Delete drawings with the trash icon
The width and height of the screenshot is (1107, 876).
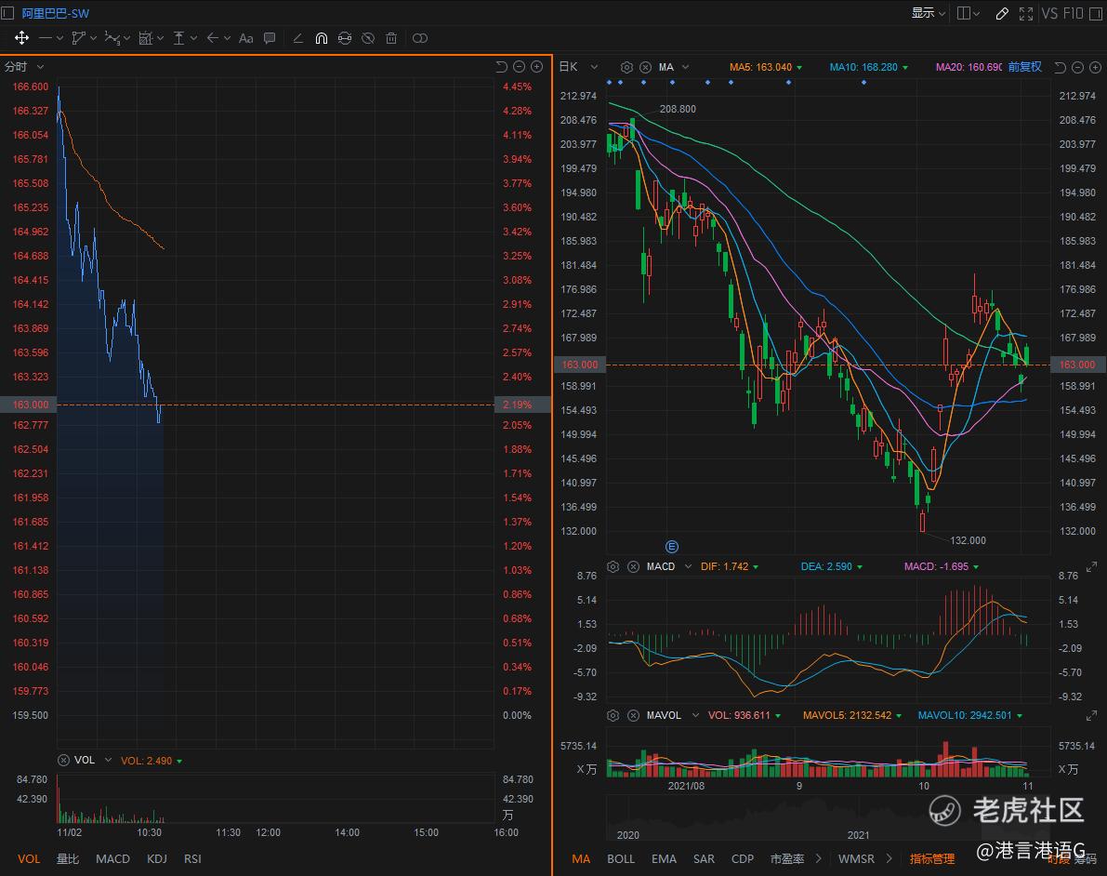pos(391,38)
